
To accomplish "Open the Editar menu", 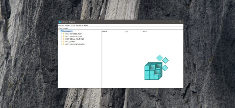I will (x=68, y=25).
